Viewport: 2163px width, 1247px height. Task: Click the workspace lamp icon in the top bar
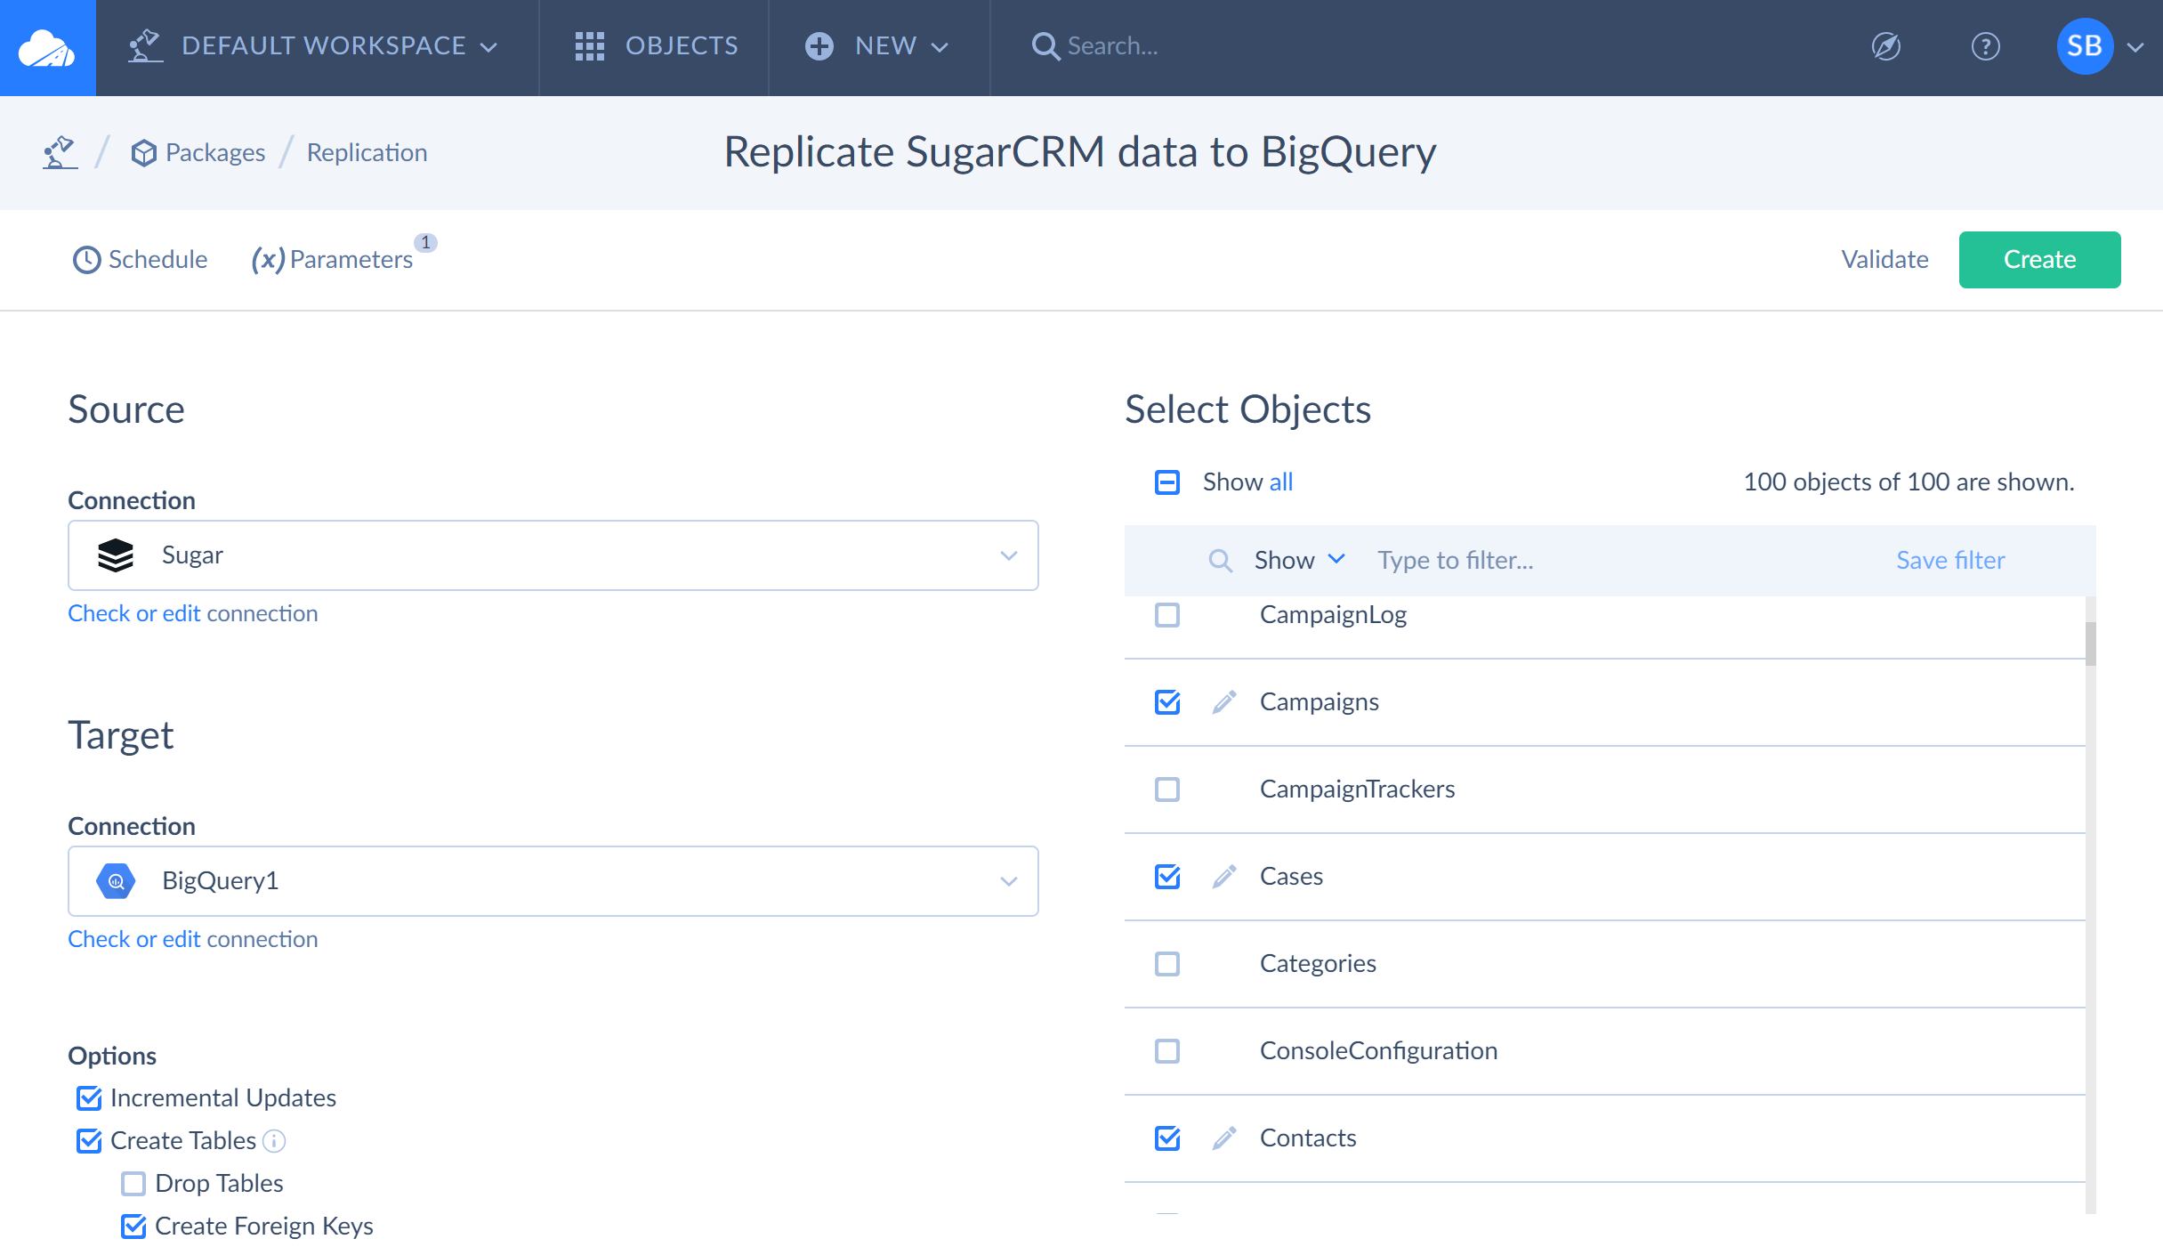145,46
